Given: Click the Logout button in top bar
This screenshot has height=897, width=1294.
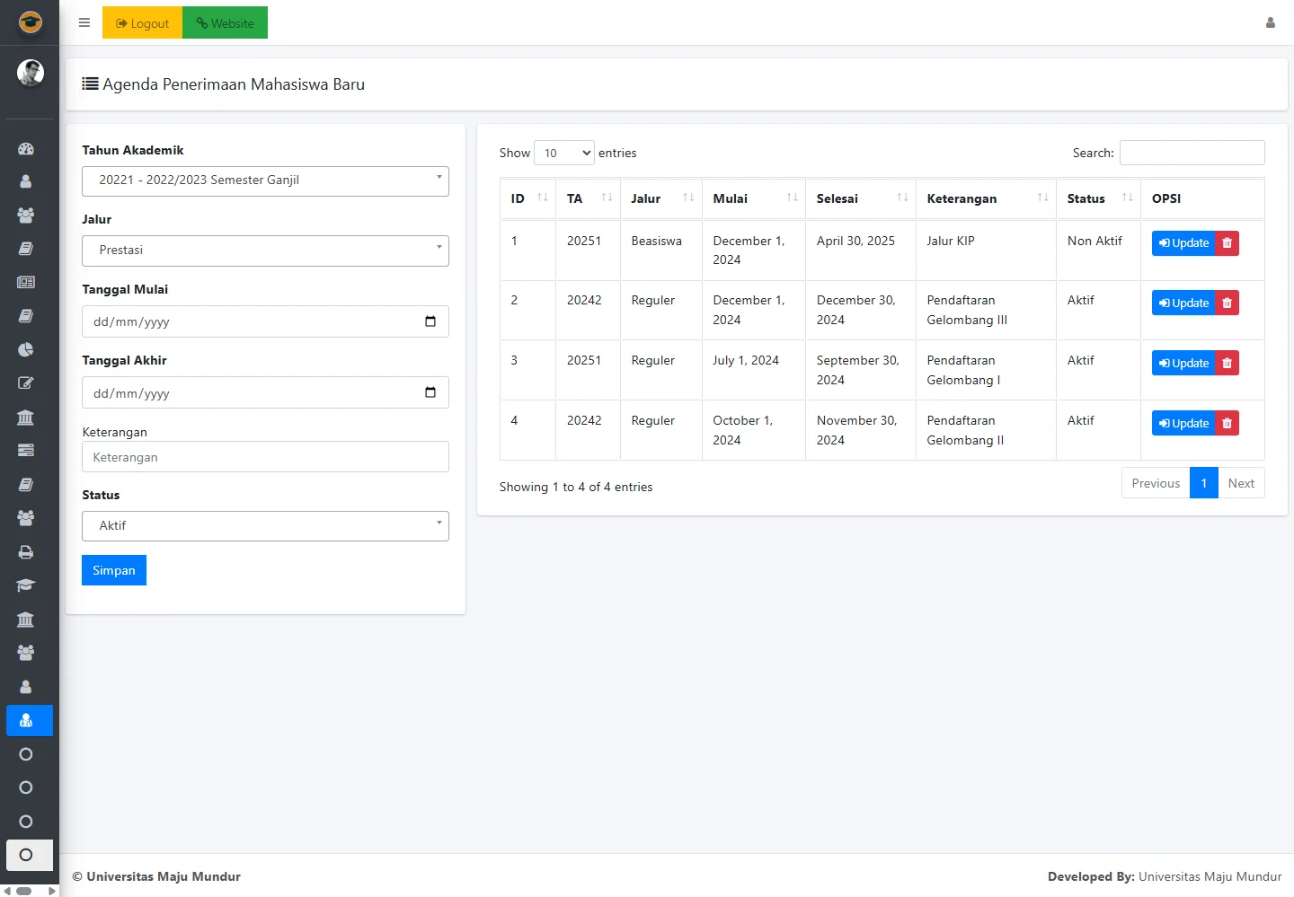Looking at the screenshot, I should tap(142, 23).
